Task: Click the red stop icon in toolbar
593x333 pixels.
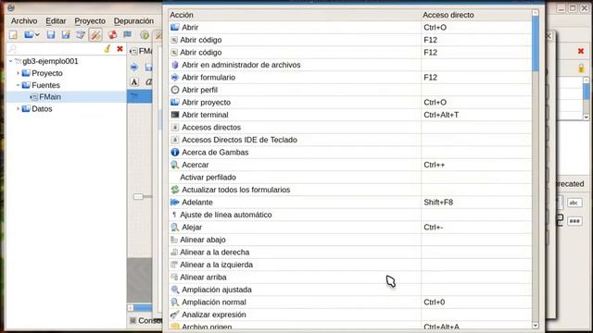Action: point(112,35)
